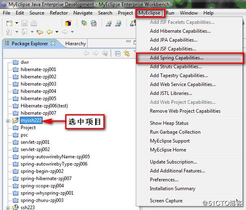Minimize the Package Explorer panel
Image resolution: width=246 pixels, height=210 pixels.
point(128,41)
